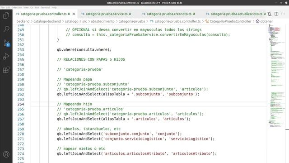This screenshot has width=289, height=163.
Task: Click the Open Changes compare icon
Action: pyautogui.click(x=270, y=14)
